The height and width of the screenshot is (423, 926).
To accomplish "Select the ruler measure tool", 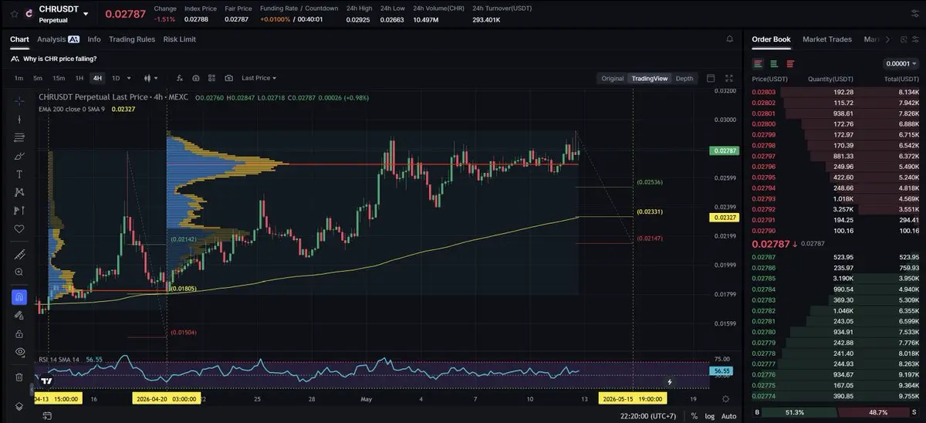I will click(x=19, y=254).
